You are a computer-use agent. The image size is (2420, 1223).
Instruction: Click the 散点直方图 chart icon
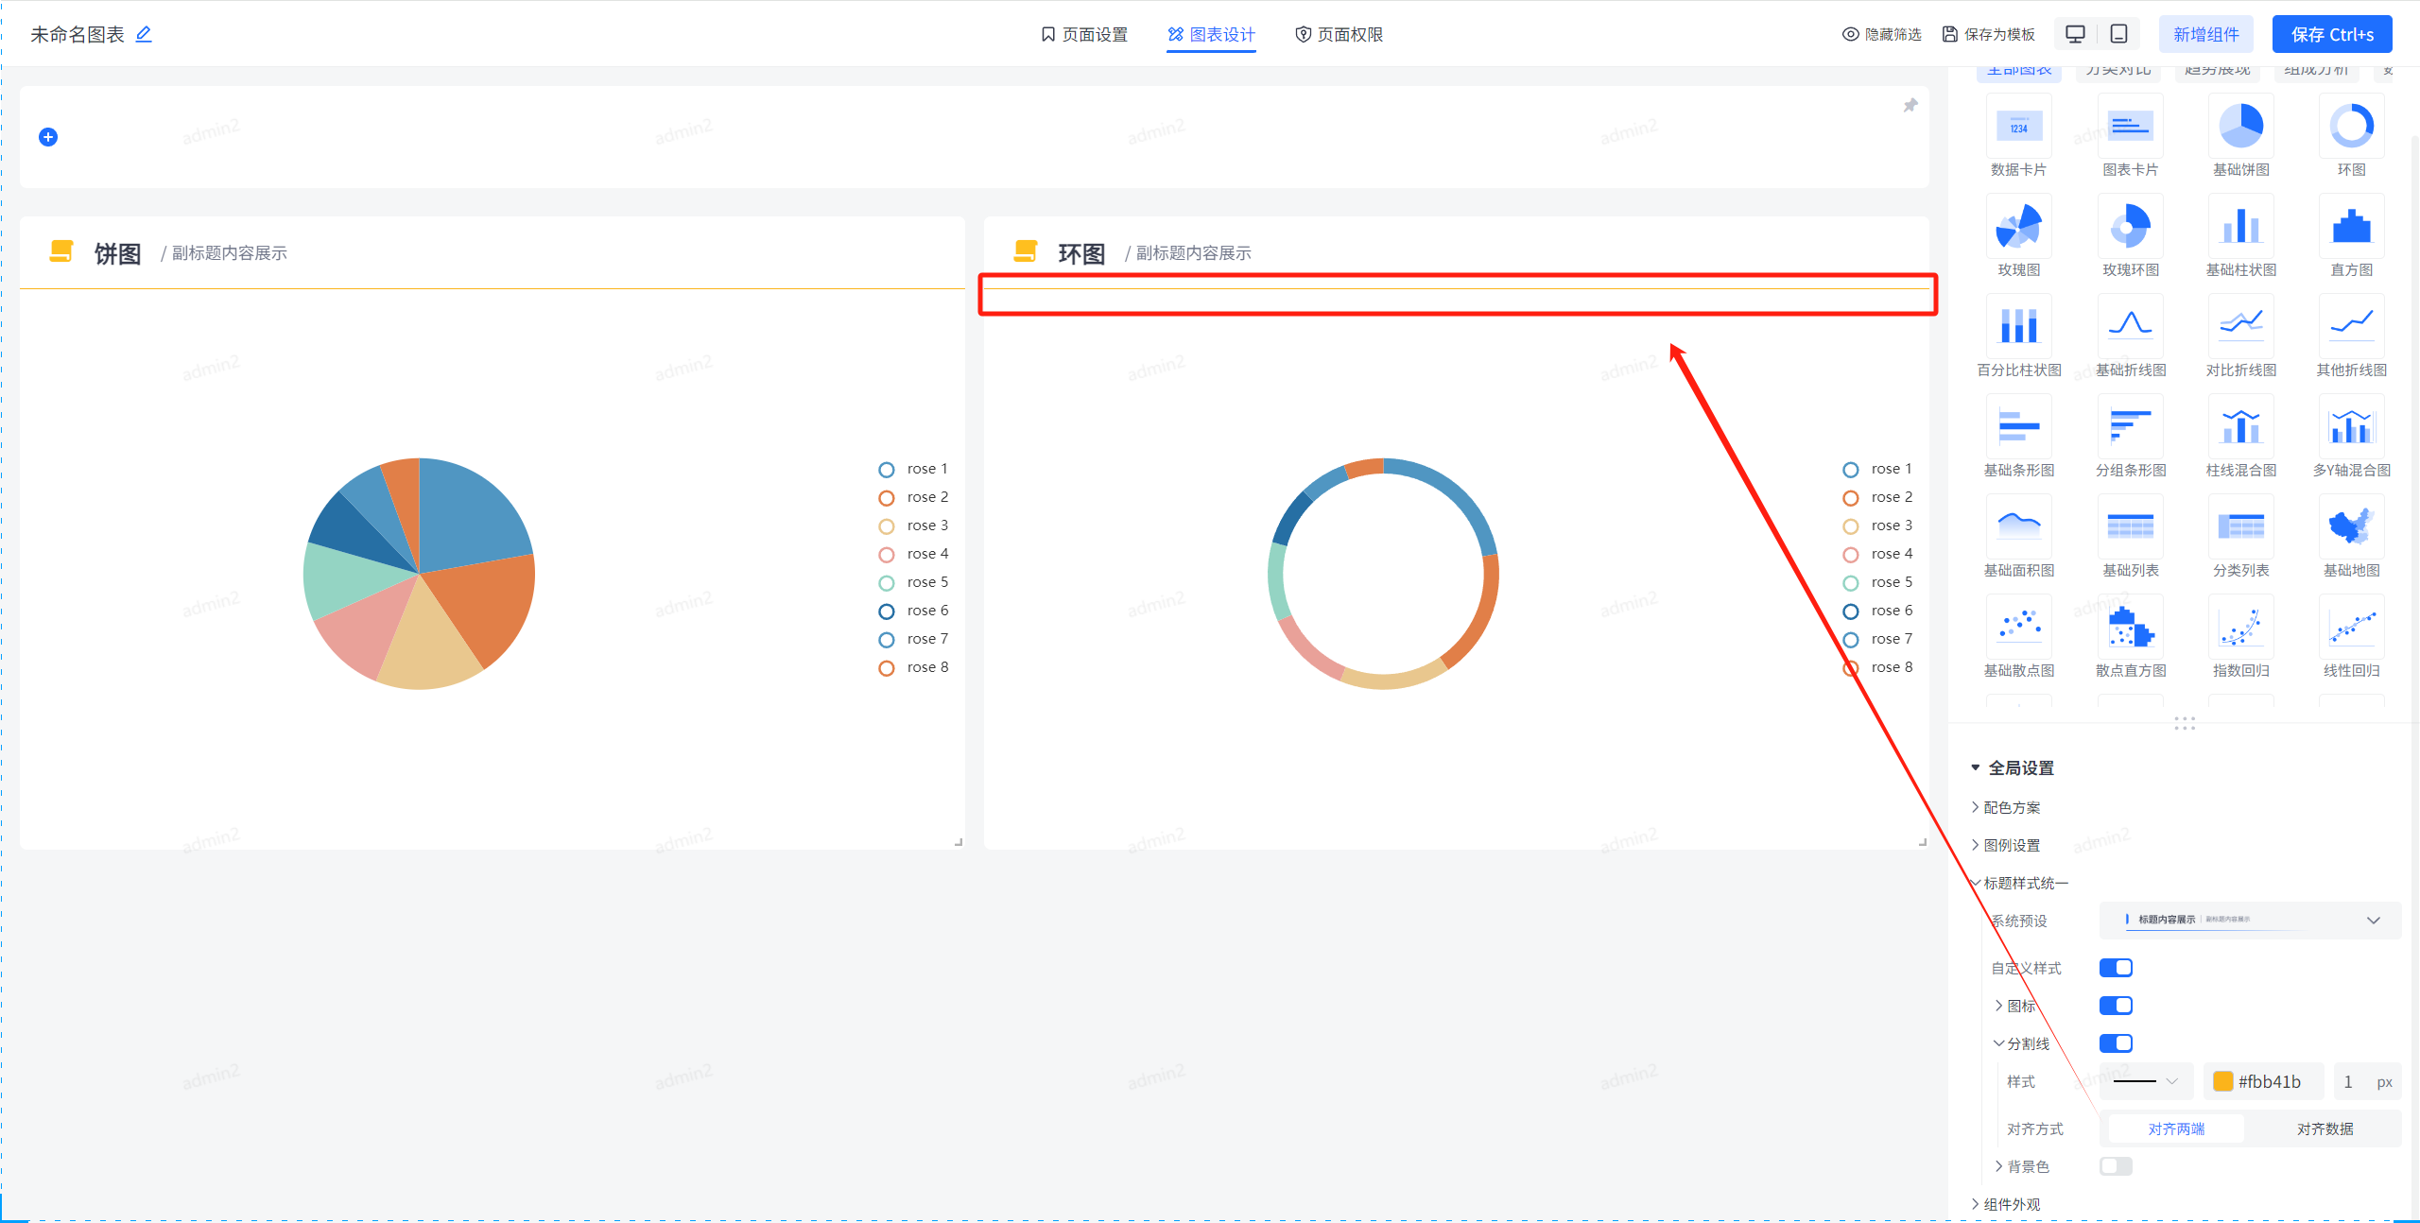point(2130,629)
